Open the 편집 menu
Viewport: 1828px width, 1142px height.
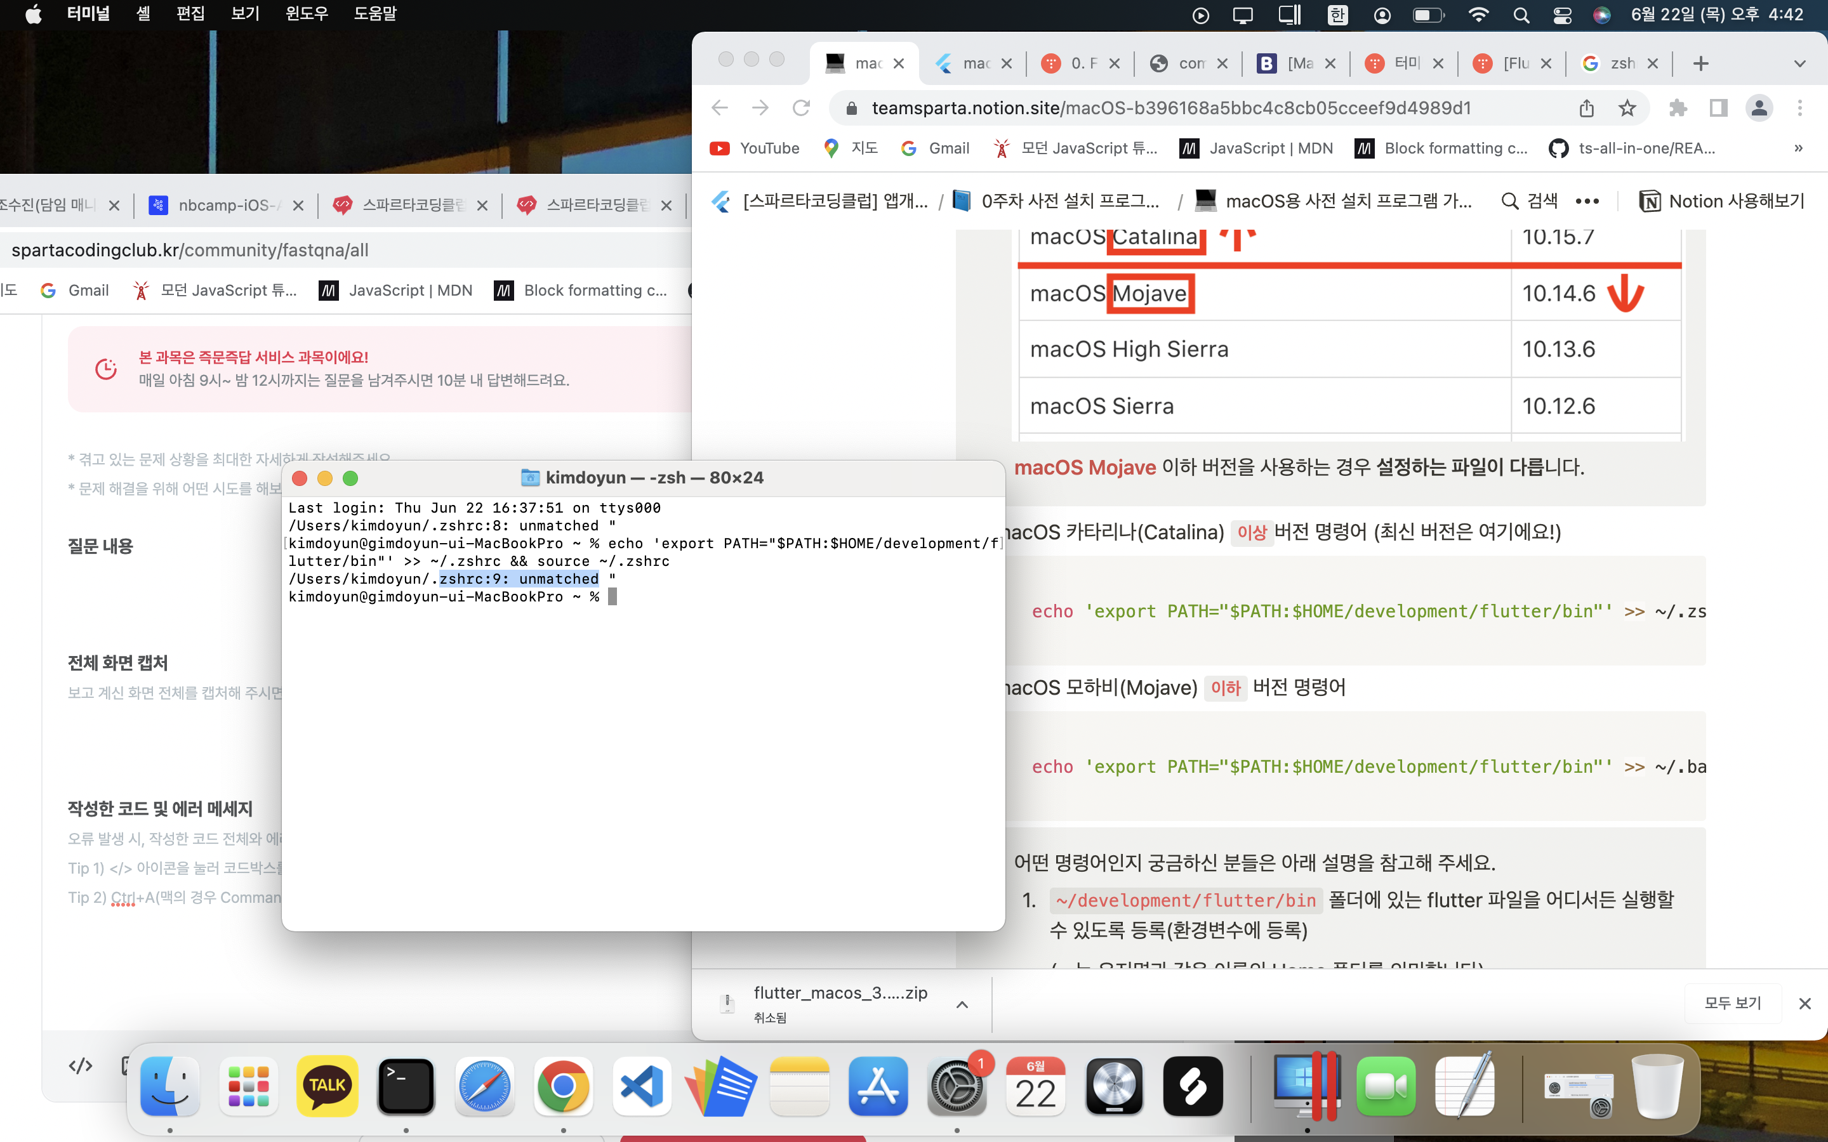[190, 13]
